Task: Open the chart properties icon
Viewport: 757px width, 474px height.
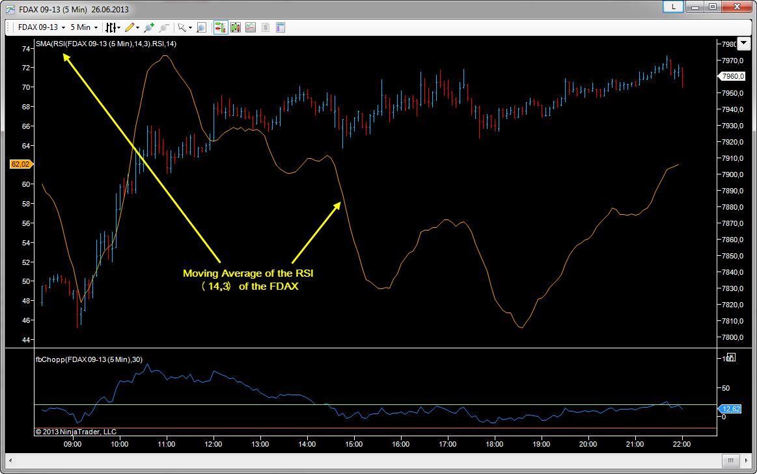Action: [281, 27]
